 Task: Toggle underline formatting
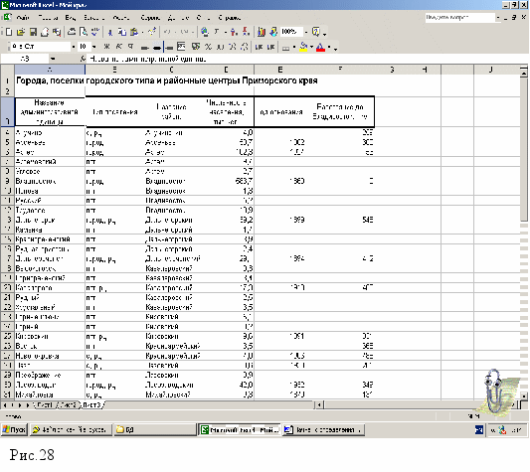tap(130, 47)
